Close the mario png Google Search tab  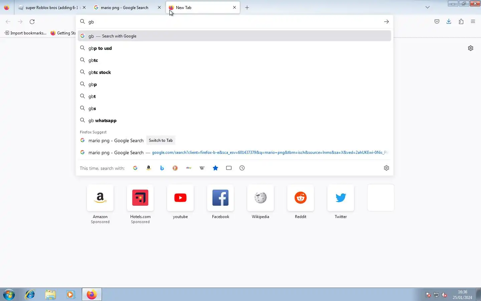coord(159,7)
